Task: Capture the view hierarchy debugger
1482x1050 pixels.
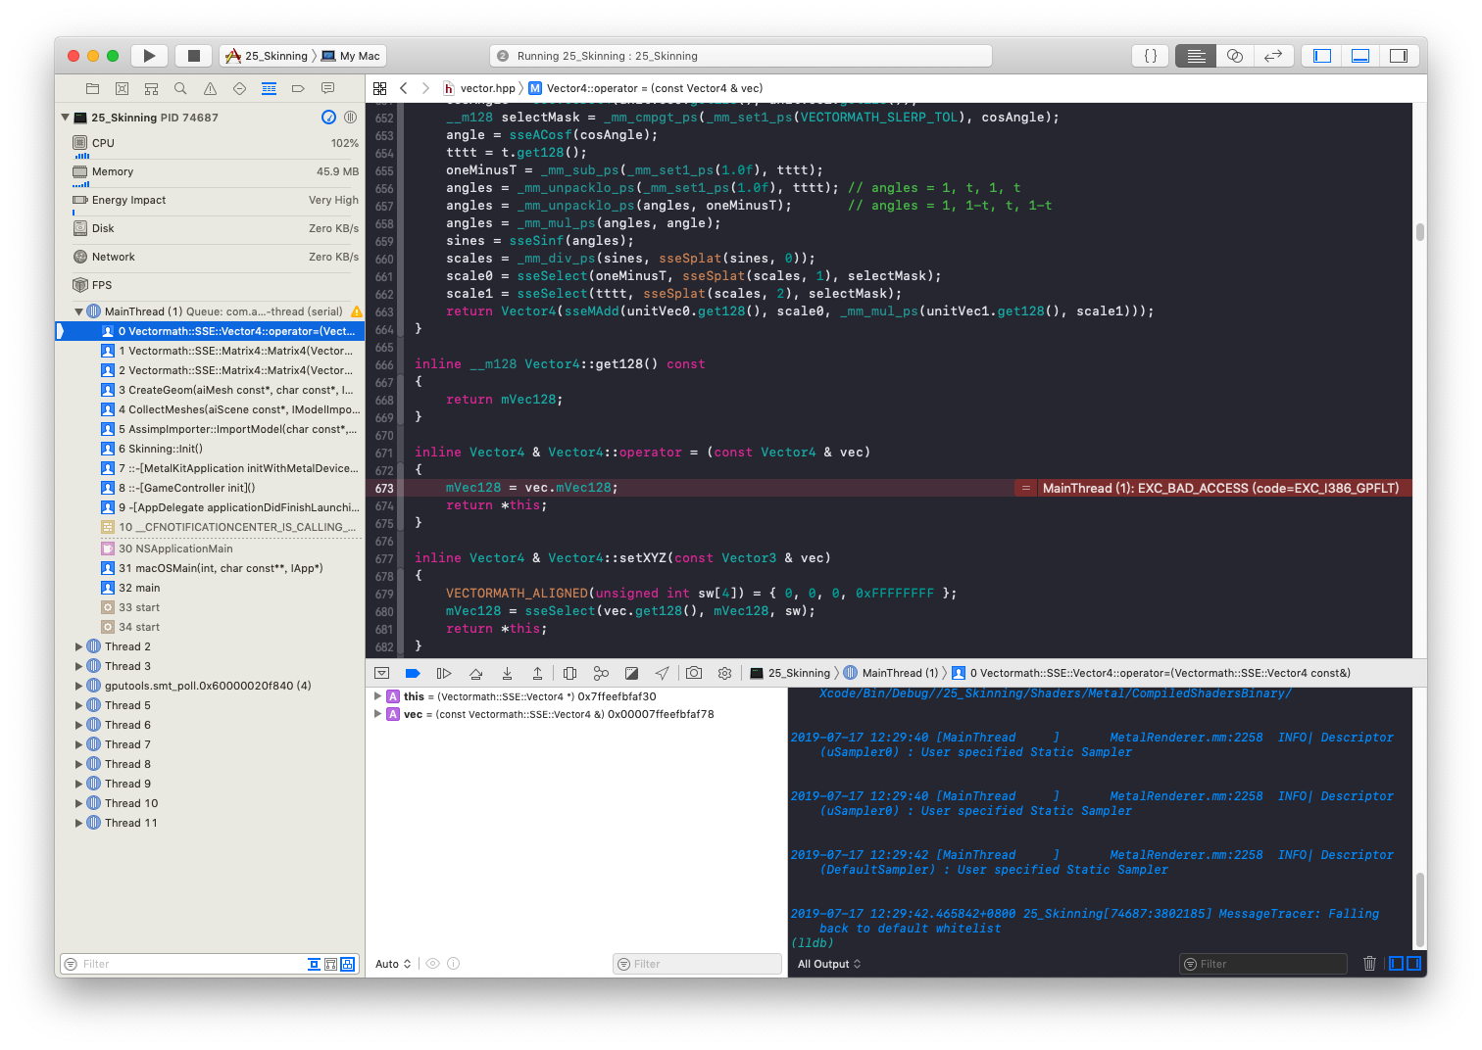Action: (569, 673)
